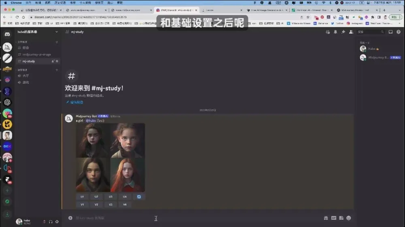Open the pinned messages pin icon
This screenshot has height=227, width=405.
click(x=343, y=32)
